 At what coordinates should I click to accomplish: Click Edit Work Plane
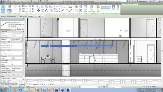pyautogui.click(x=92, y=9)
